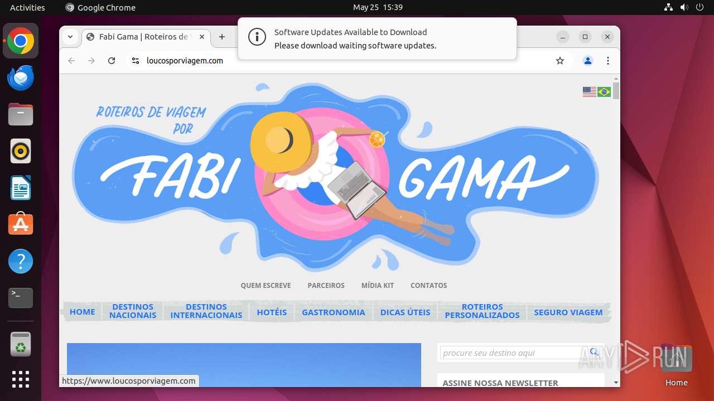Open the Trash in dock
714x401 pixels.
click(21, 344)
